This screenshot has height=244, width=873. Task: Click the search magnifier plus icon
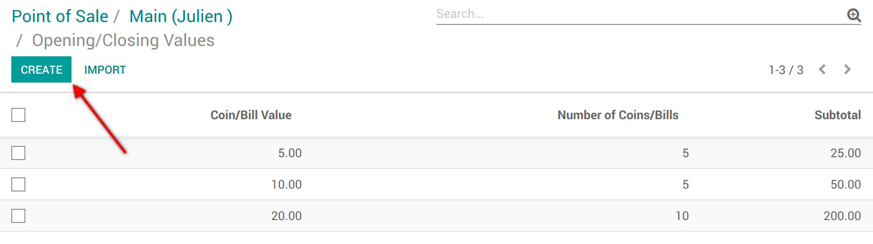click(x=854, y=15)
